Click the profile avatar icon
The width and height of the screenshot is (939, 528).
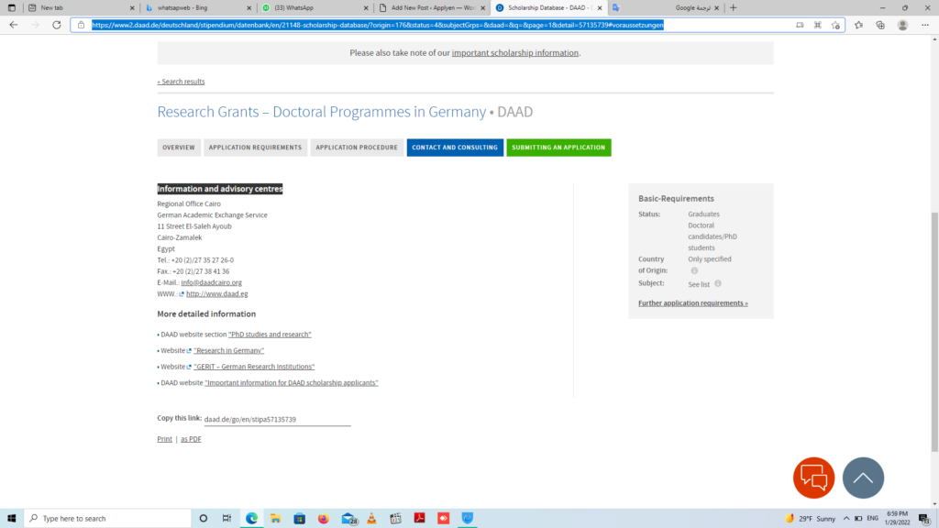902,25
